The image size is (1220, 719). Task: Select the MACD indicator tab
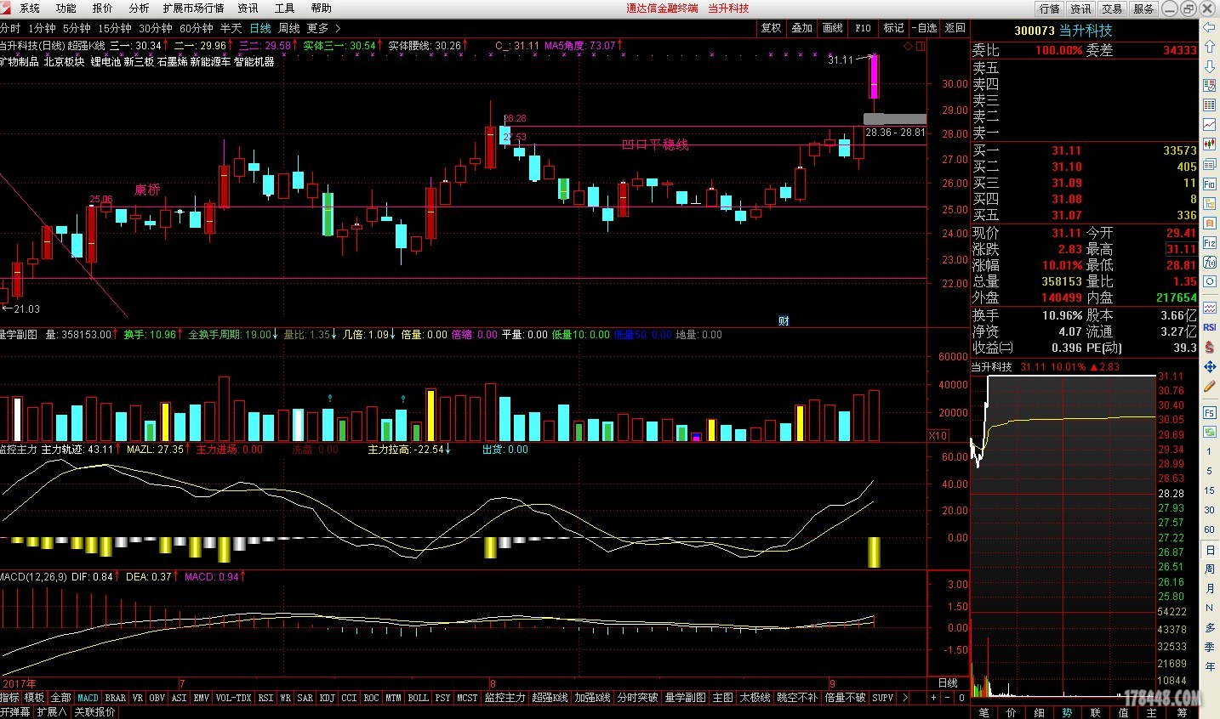(88, 698)
